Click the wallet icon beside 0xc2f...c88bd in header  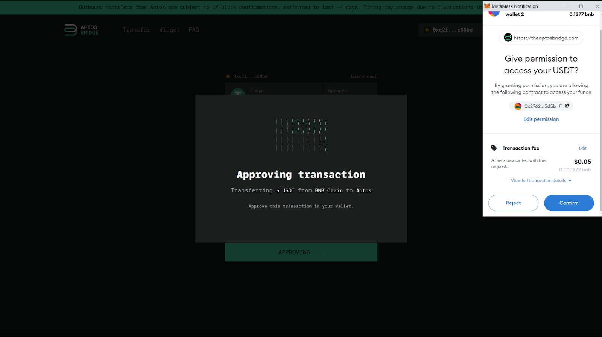pos(427,30)
